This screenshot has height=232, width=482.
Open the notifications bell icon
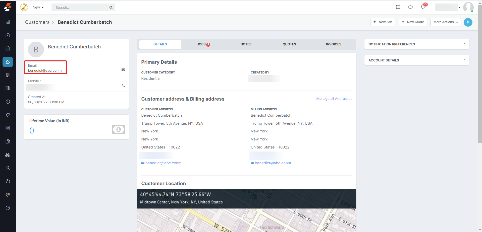[423, 7]
